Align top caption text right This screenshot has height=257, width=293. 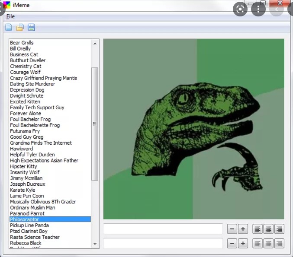click(279, 229)
